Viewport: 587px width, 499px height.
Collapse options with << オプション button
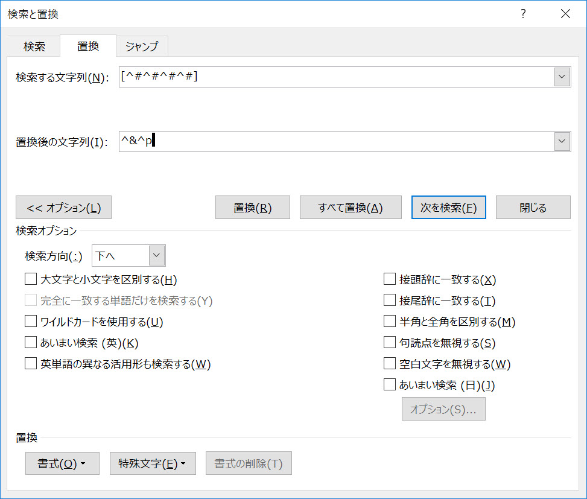(x=63, y=208)
